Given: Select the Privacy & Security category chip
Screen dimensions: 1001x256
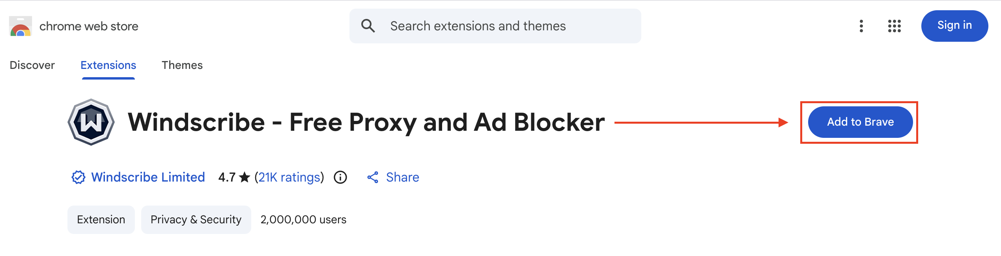Looking at the screenshot, I should (x=196, y=219).
